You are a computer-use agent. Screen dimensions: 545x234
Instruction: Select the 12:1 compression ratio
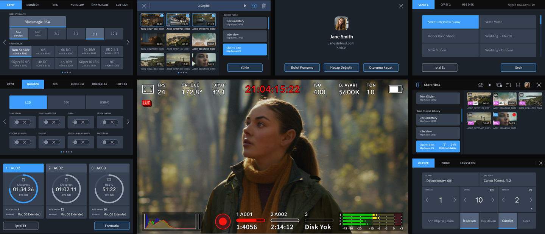pyautogui.click(x=114, y=34)
